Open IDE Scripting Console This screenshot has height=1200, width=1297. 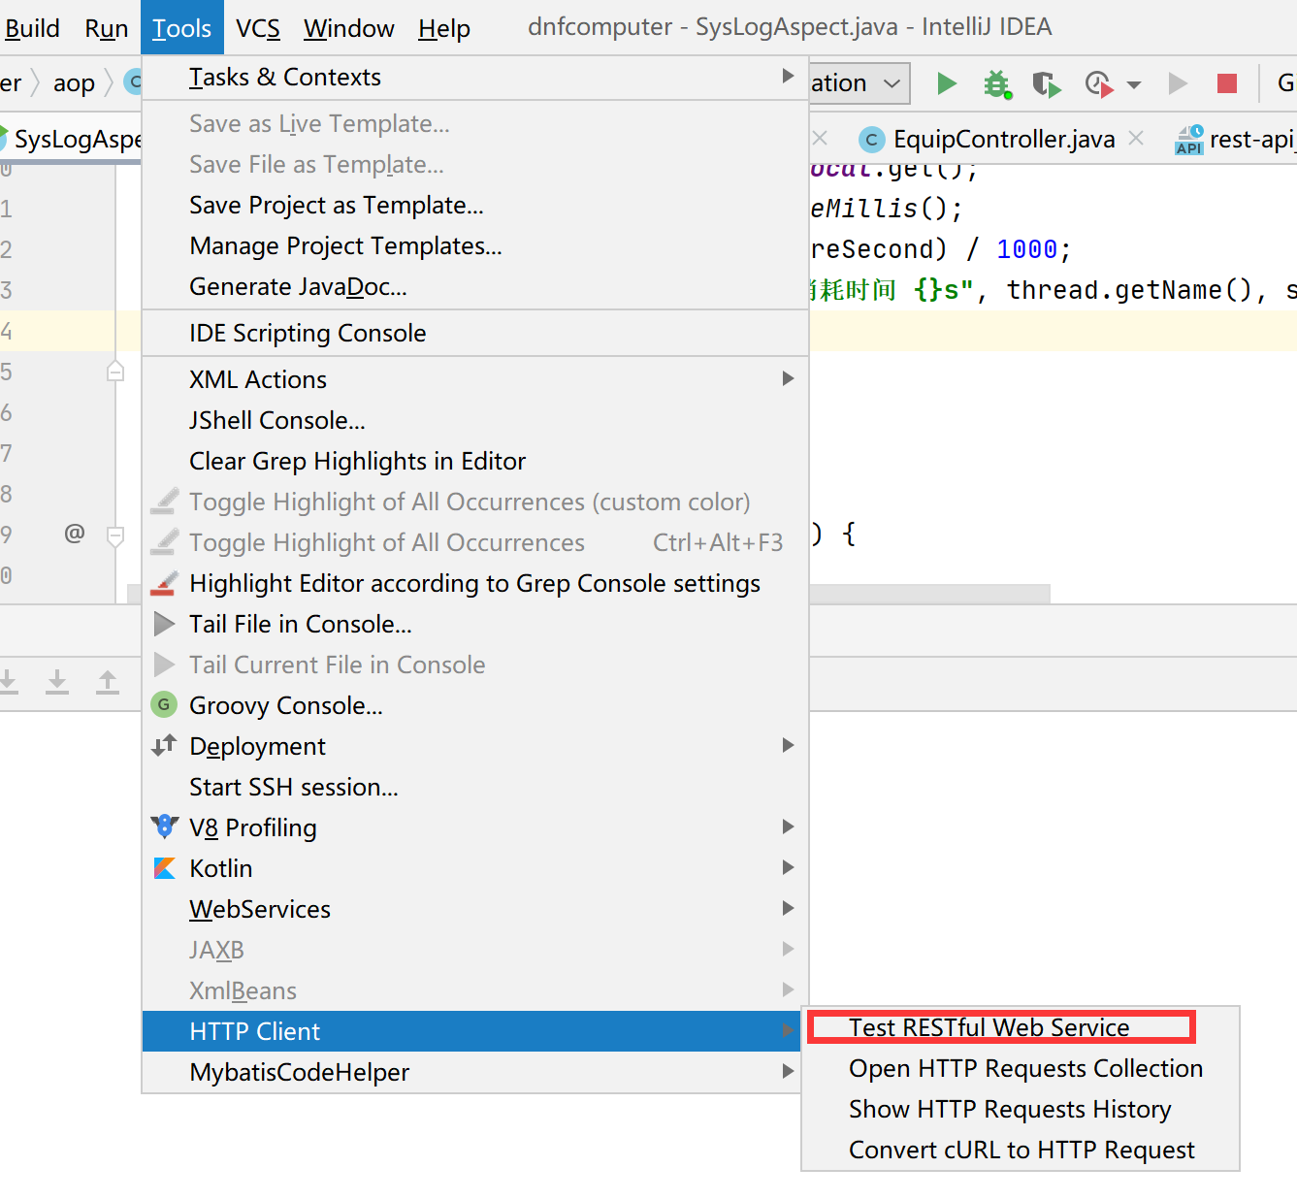[475, 334]
